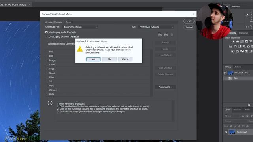Click the layer Kind search filter field

[x=232, y=116]
